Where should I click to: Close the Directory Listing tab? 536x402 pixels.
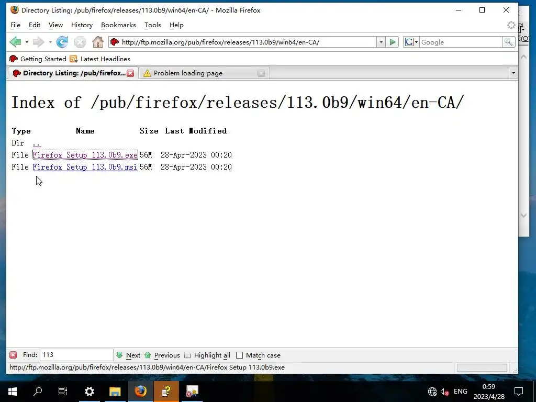click(x=130, y=73)
